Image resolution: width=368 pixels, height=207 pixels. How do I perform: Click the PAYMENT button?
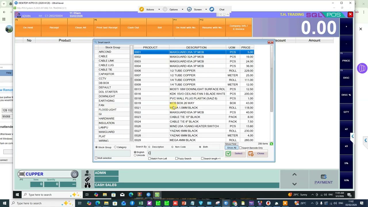tap(323, 179)
